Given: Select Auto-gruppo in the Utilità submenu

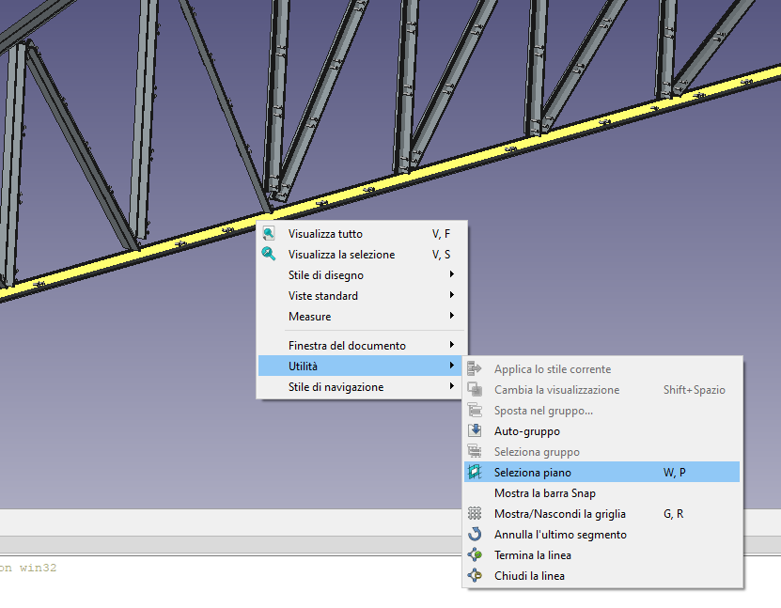Looking at the screenshot, I should 602,430.
